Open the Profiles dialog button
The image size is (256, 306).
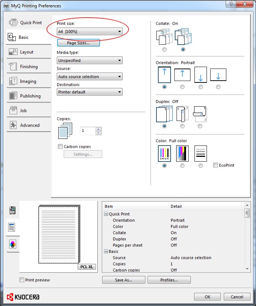[x=169, y=280]
